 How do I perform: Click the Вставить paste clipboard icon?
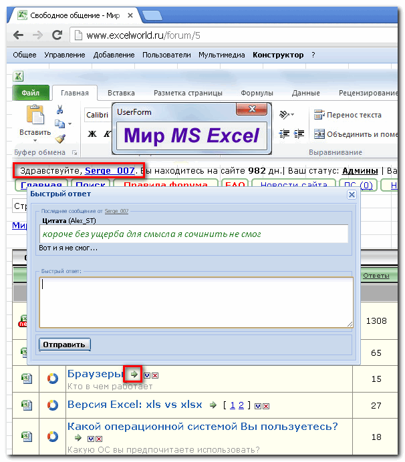tap(35, 114)
